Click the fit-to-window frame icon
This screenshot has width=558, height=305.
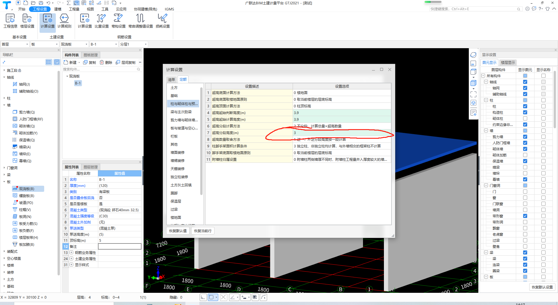point(473,94)
